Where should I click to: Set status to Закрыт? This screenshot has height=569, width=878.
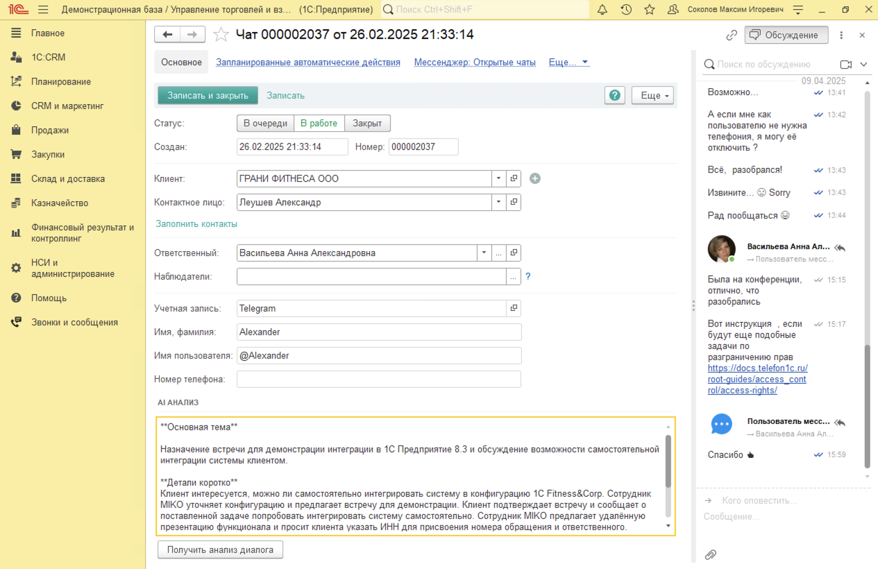click(367, 124)
